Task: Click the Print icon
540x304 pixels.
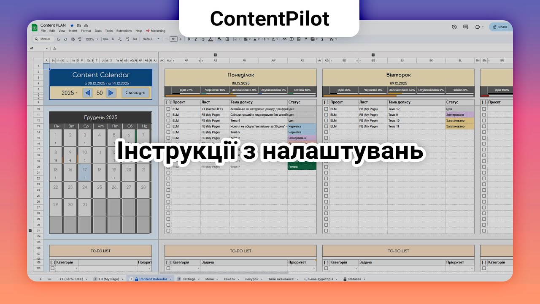Action: [x=73, y=39]
